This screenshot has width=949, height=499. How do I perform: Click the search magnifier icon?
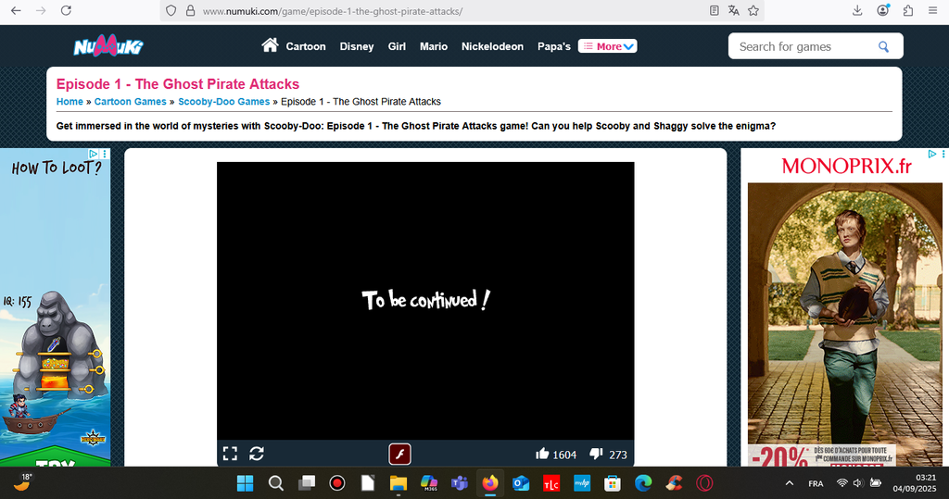tap(884, 46)
